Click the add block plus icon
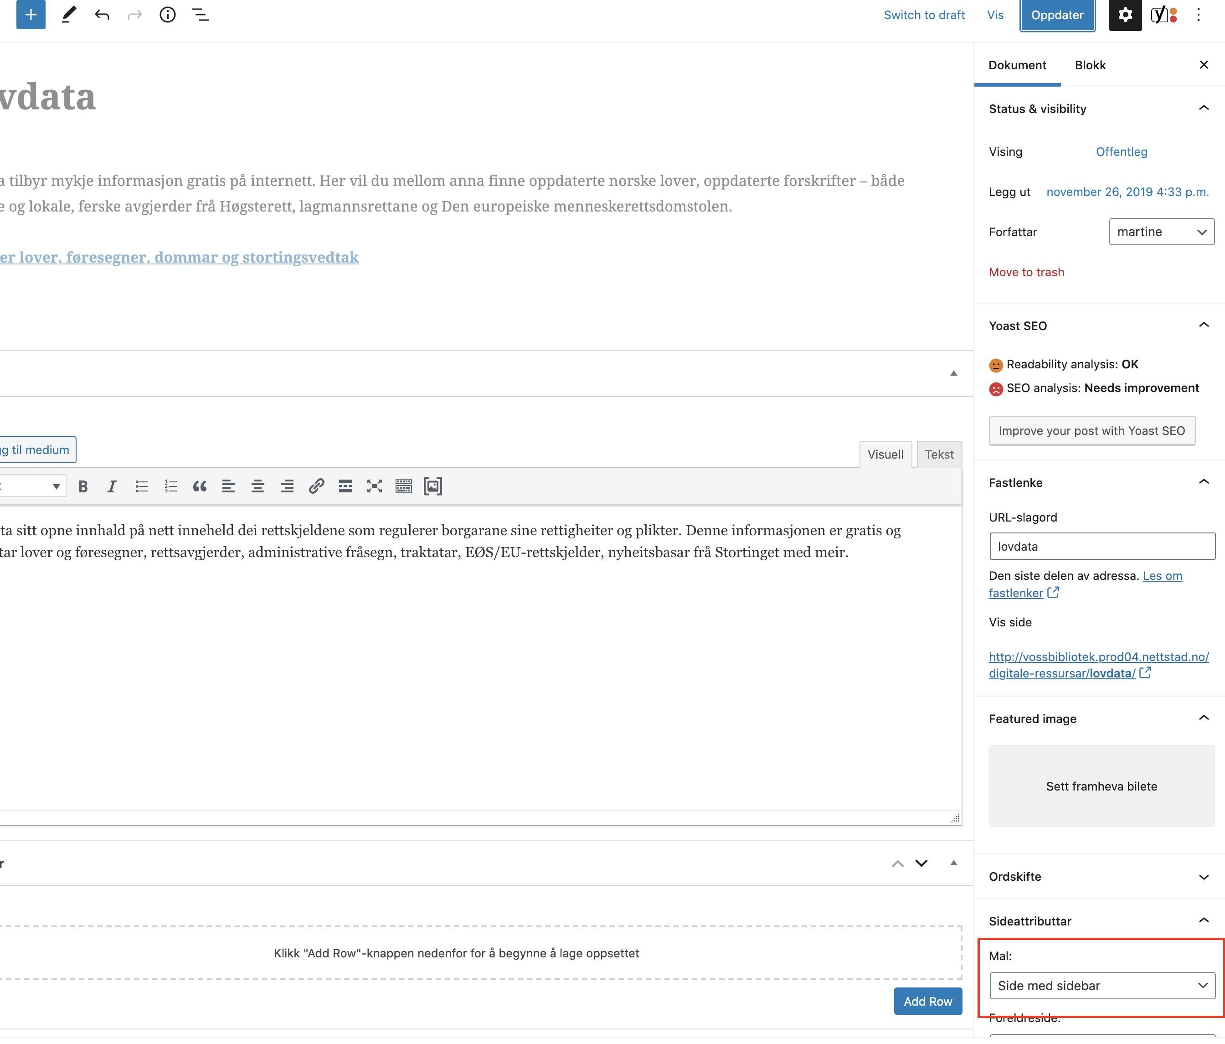This screenshot has width=1225, height=1044. pos(31,15)
